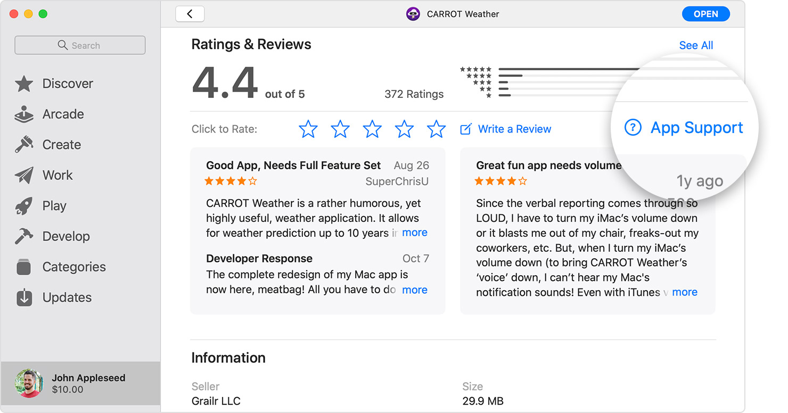Rate the app five stars

point(436,129)
